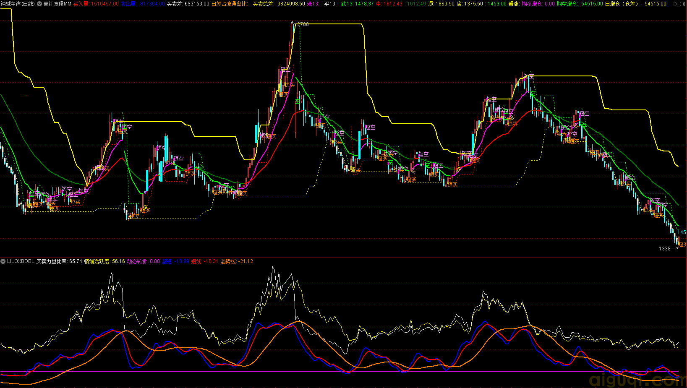
Task: Click the 期多增仓: 0.00 readout
Action: click(538, 4)
